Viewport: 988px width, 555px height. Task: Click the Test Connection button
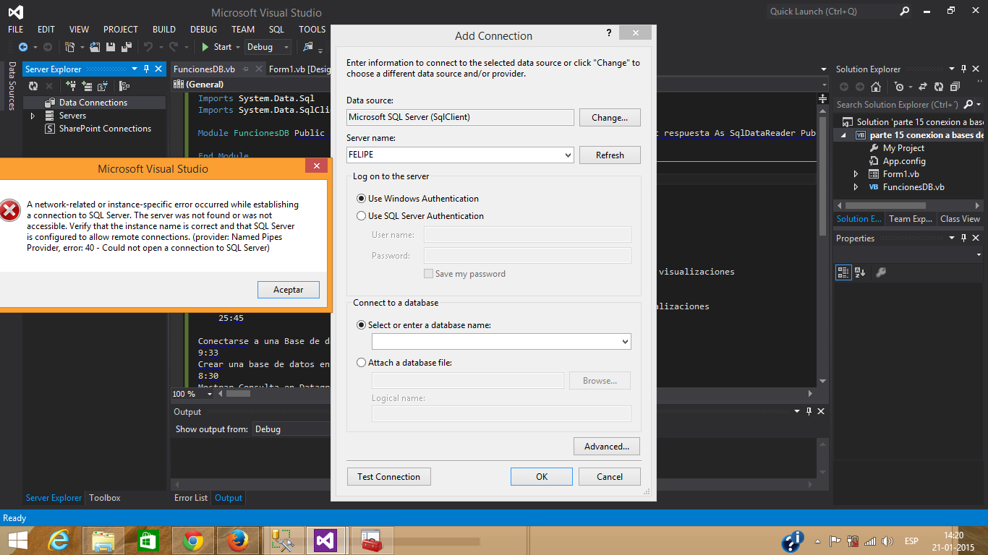tap(388, 477)
